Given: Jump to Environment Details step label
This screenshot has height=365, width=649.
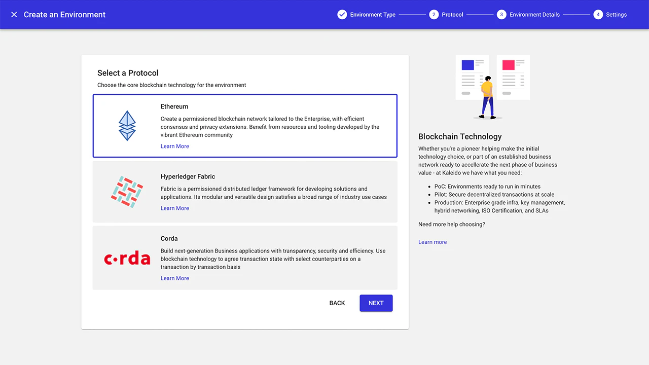Looking at the screenshot, I should [x=534, y=15].
